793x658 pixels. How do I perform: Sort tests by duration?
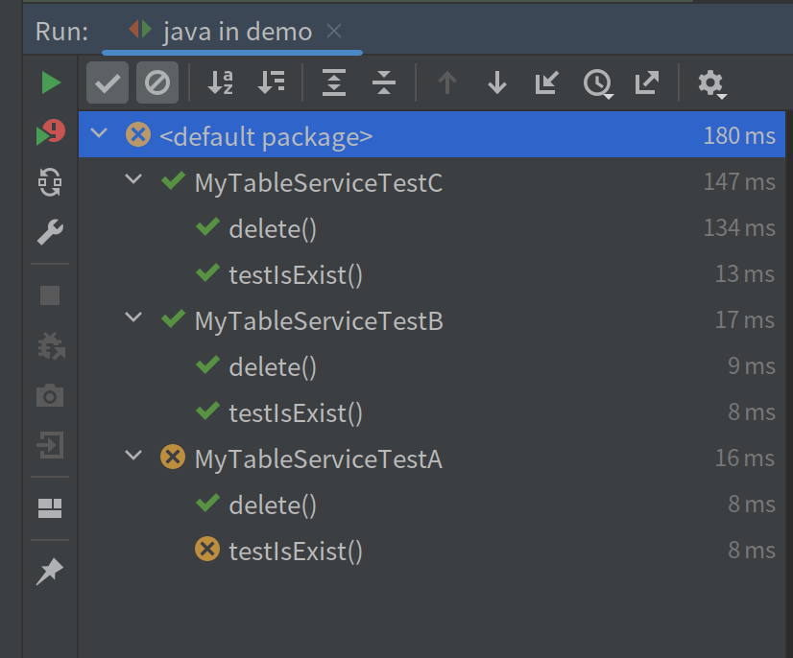pos(272,83)
